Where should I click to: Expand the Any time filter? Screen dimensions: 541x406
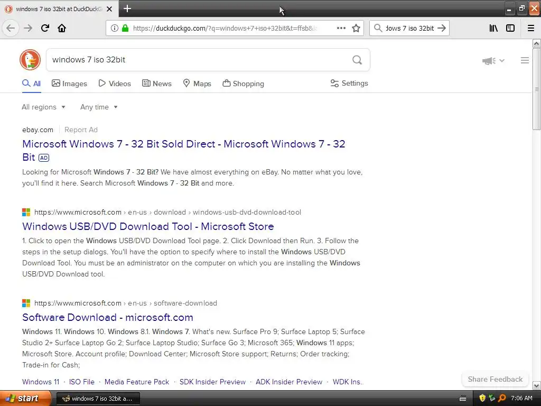[99, 107]
